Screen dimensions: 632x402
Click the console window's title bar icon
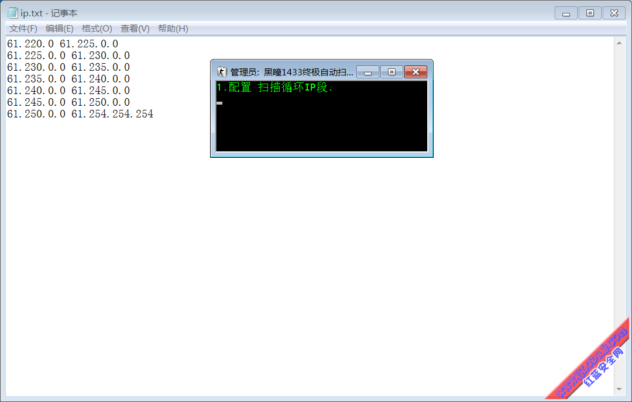tap(222, 72)
